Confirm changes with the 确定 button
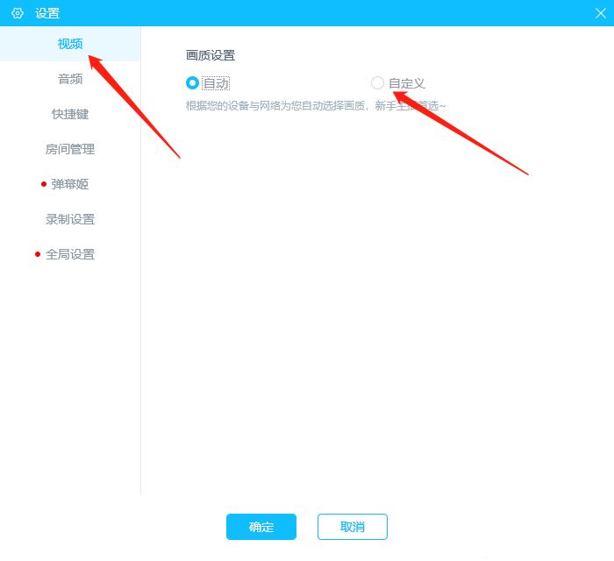The image size is (614, 561). point(261,527)
